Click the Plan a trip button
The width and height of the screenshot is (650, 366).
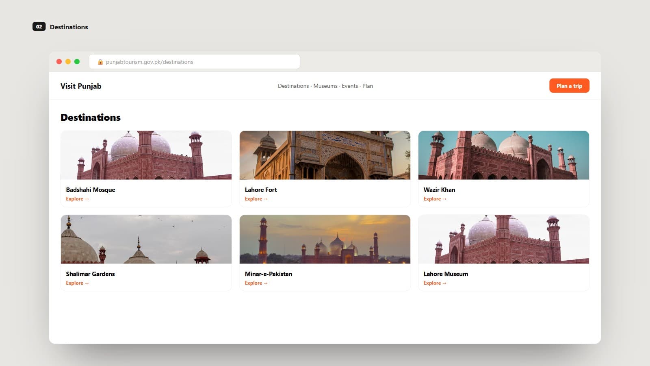569,86
